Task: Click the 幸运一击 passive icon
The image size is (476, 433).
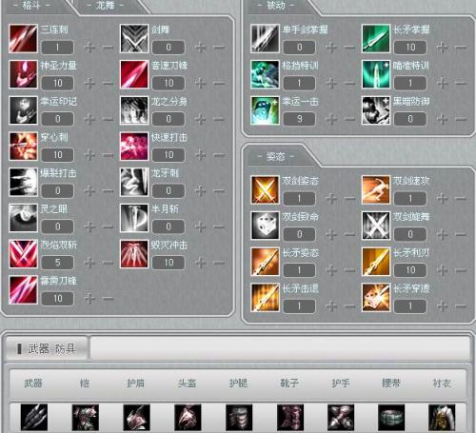Action: (x=265, y=110)
